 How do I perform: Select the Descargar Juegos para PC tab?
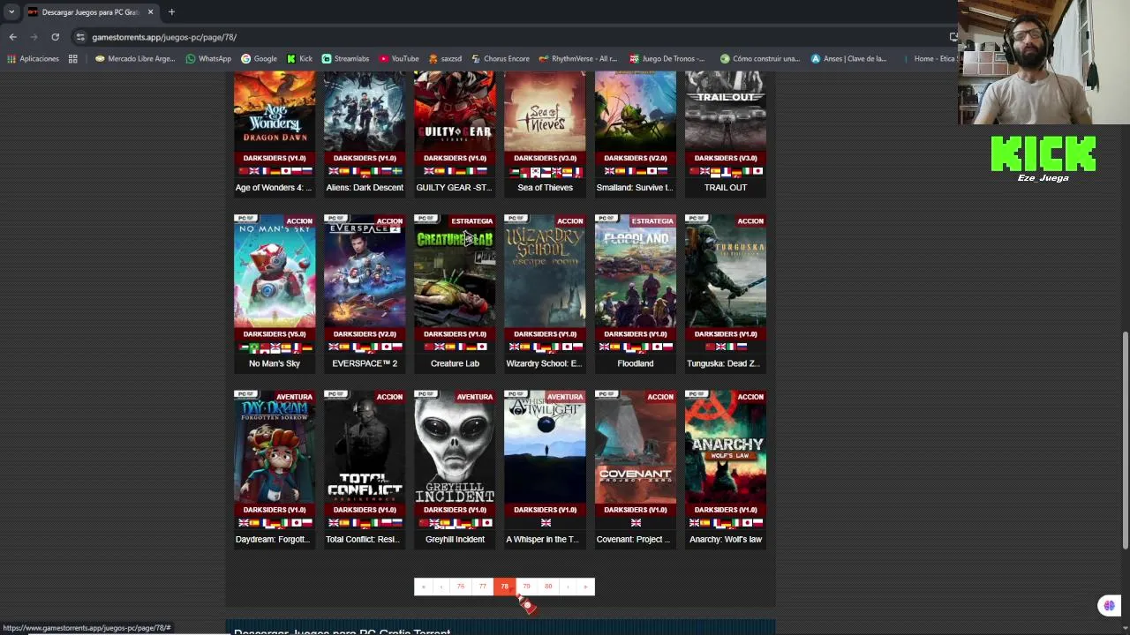pos(90,12)
